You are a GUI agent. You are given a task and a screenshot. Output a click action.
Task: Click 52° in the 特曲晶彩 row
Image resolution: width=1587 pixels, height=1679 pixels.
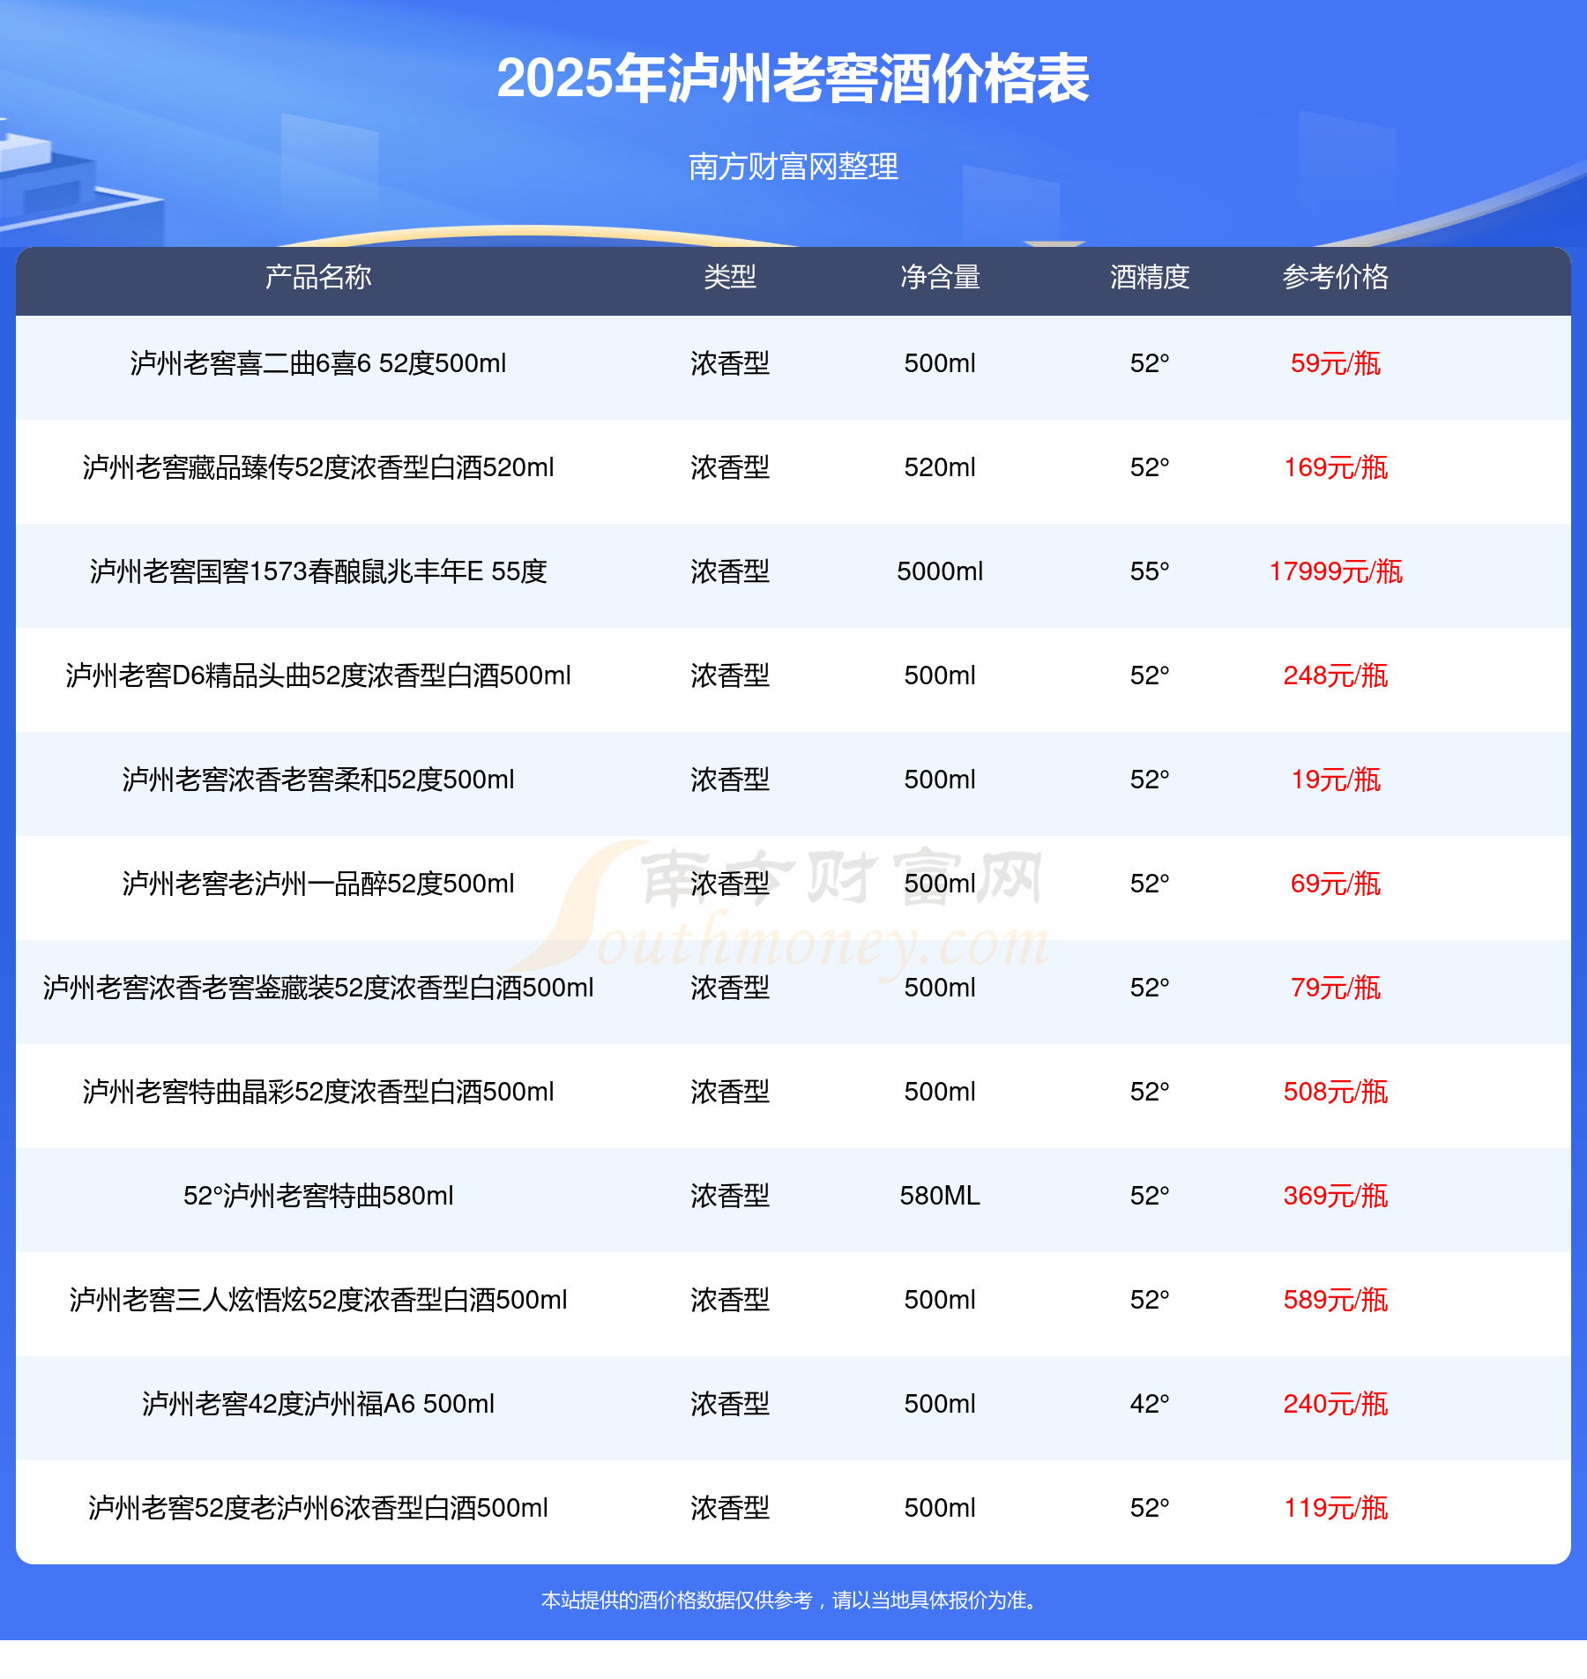(x=1150, y=1092)
